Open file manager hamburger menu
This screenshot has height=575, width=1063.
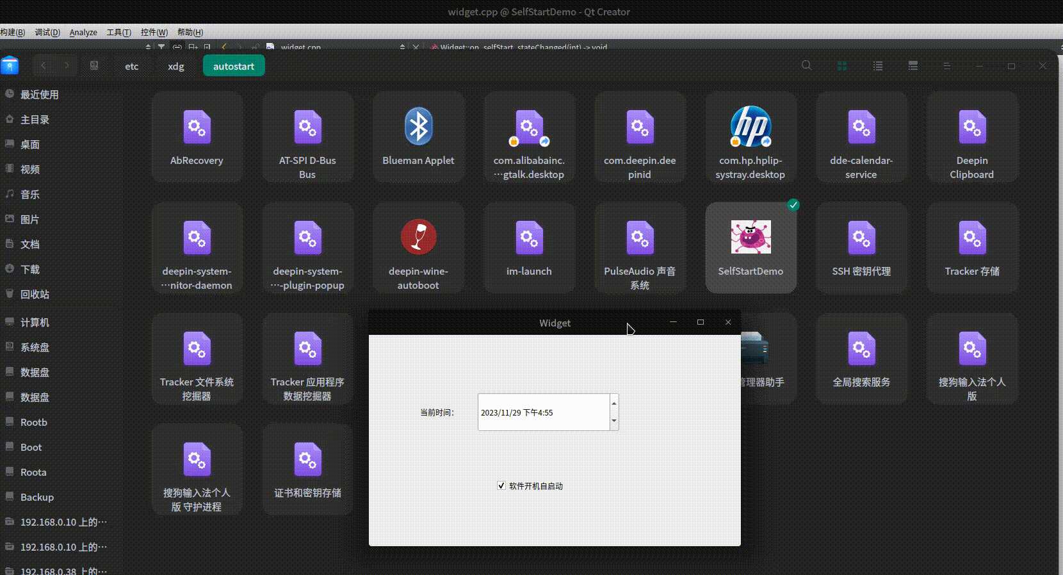pyautogui.click(x=946, y=66)
